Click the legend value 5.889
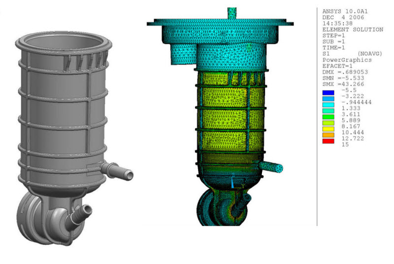 tap(351, 120)
